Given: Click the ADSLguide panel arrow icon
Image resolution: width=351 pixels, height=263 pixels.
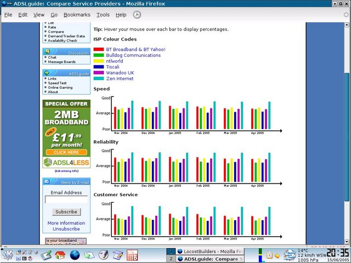Looking at the screenshot, I should [48, 73].
